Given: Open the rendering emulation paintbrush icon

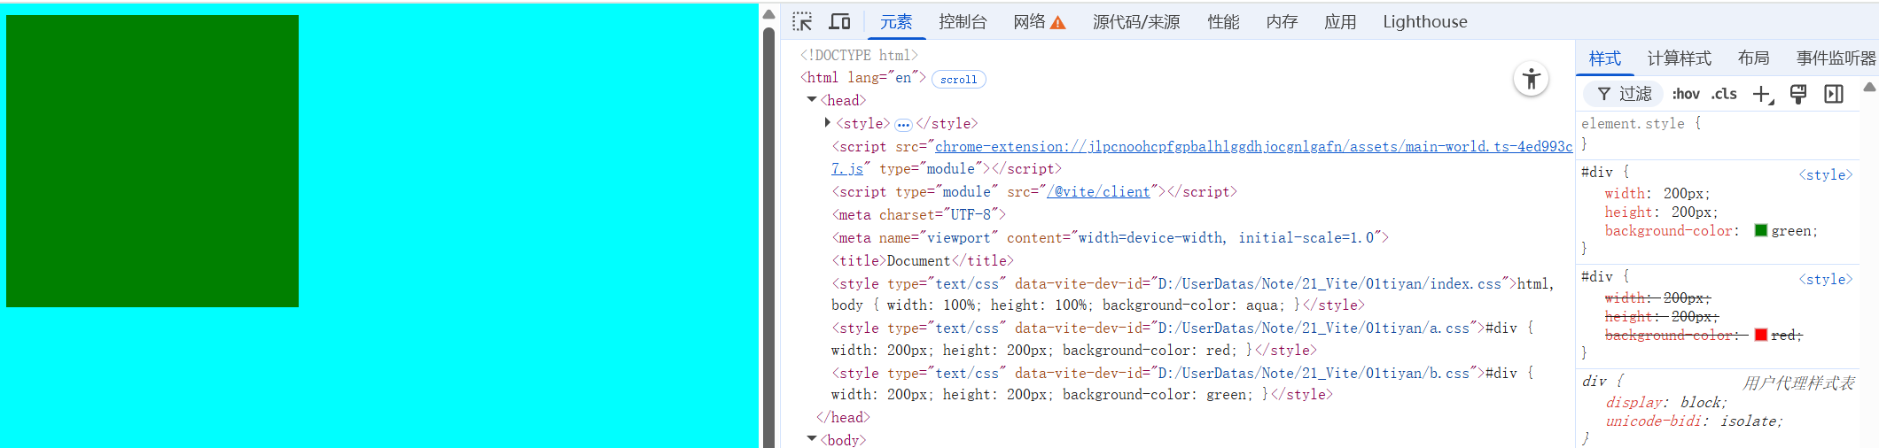Looking at the screenshot, I should click(1798, 94).
